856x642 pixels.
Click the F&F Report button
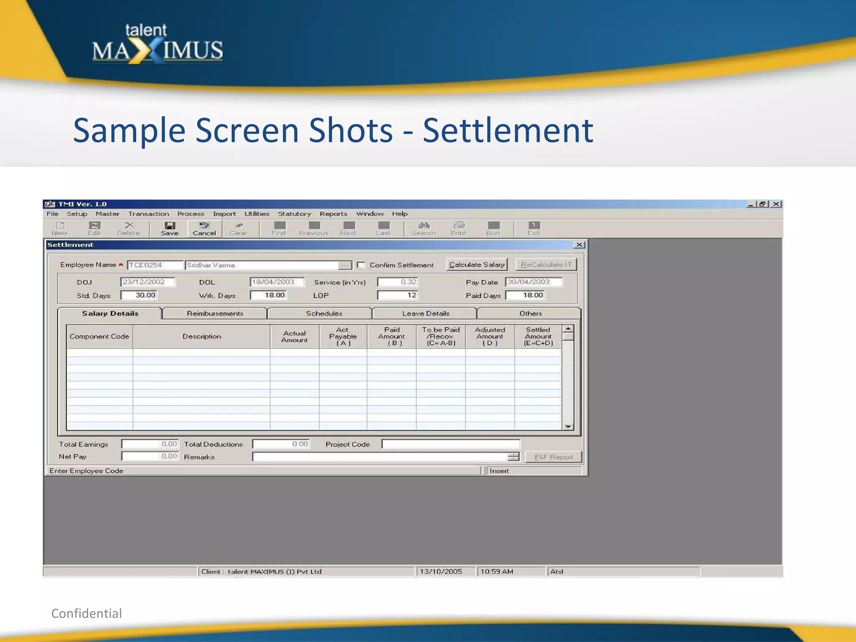click(553, 457)
